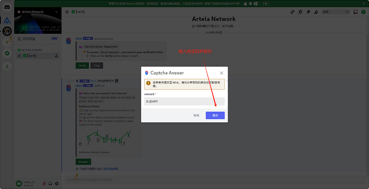The height and width of the screenshot is (189, 369).
Task: Open Pinned Messages pin icon
Action: 308,12
